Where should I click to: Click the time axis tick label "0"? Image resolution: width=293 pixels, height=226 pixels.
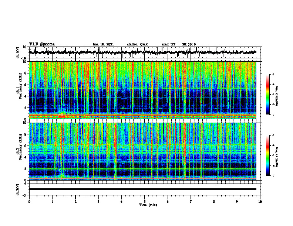[x=29, y=202]
